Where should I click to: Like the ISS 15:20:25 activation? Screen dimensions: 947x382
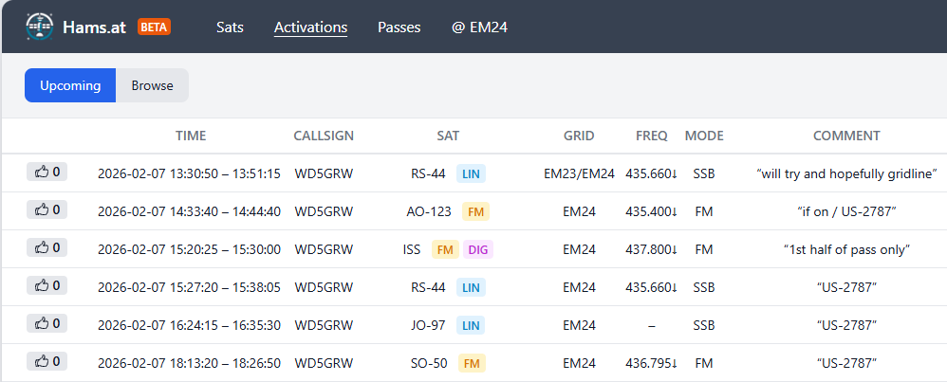(47, 247)
